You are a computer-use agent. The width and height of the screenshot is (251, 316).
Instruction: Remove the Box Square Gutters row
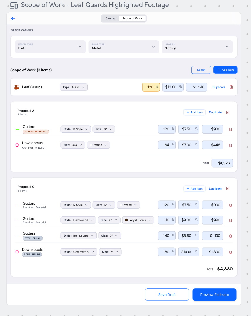[x=230, y=236]
